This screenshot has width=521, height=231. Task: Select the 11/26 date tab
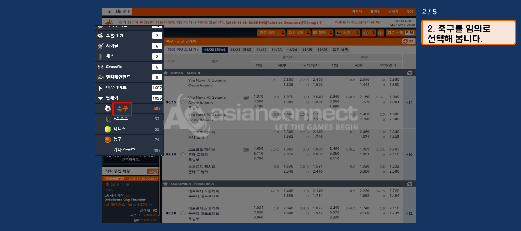click(322, 50)
